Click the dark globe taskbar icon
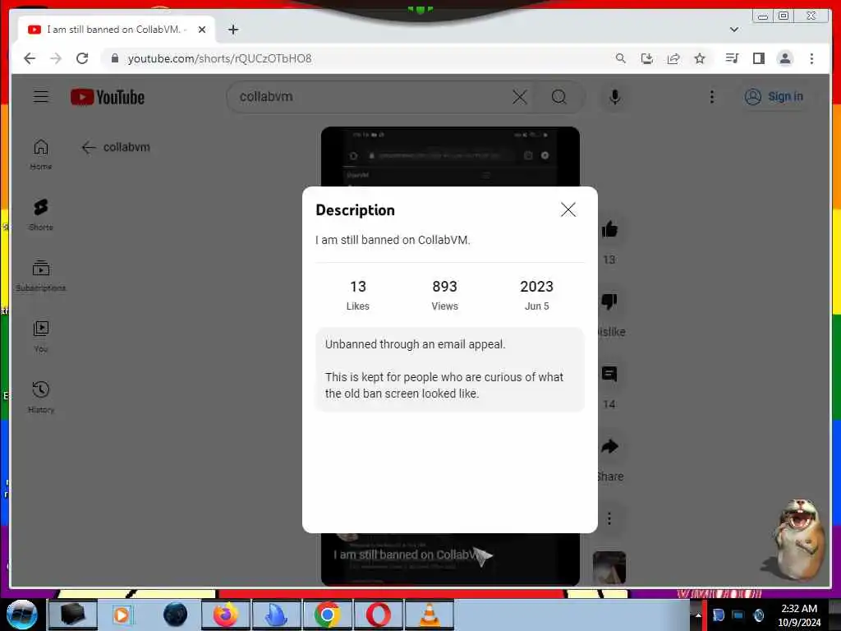This screenshot has height=631, width=841. point(176,615)
